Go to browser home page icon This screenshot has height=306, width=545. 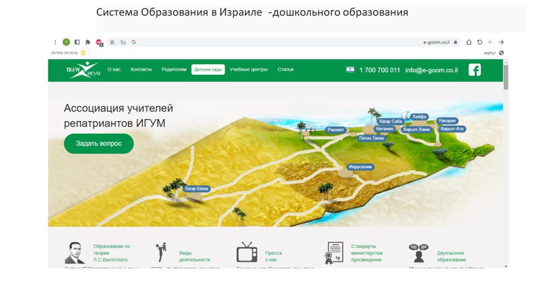(x=469, y=42)
